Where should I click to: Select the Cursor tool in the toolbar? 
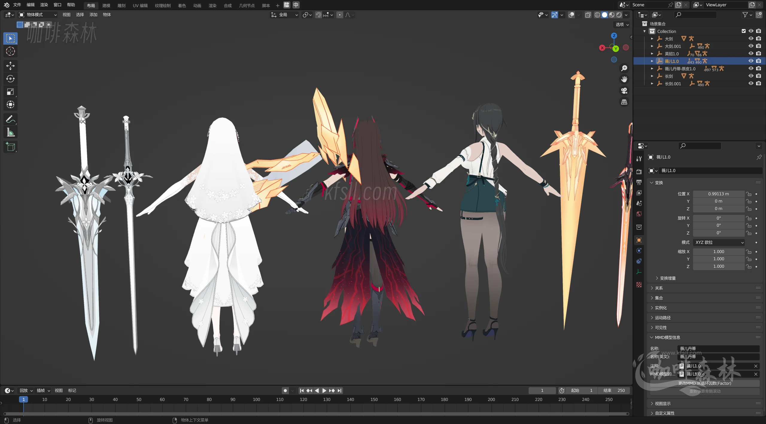tap(10, 51)
